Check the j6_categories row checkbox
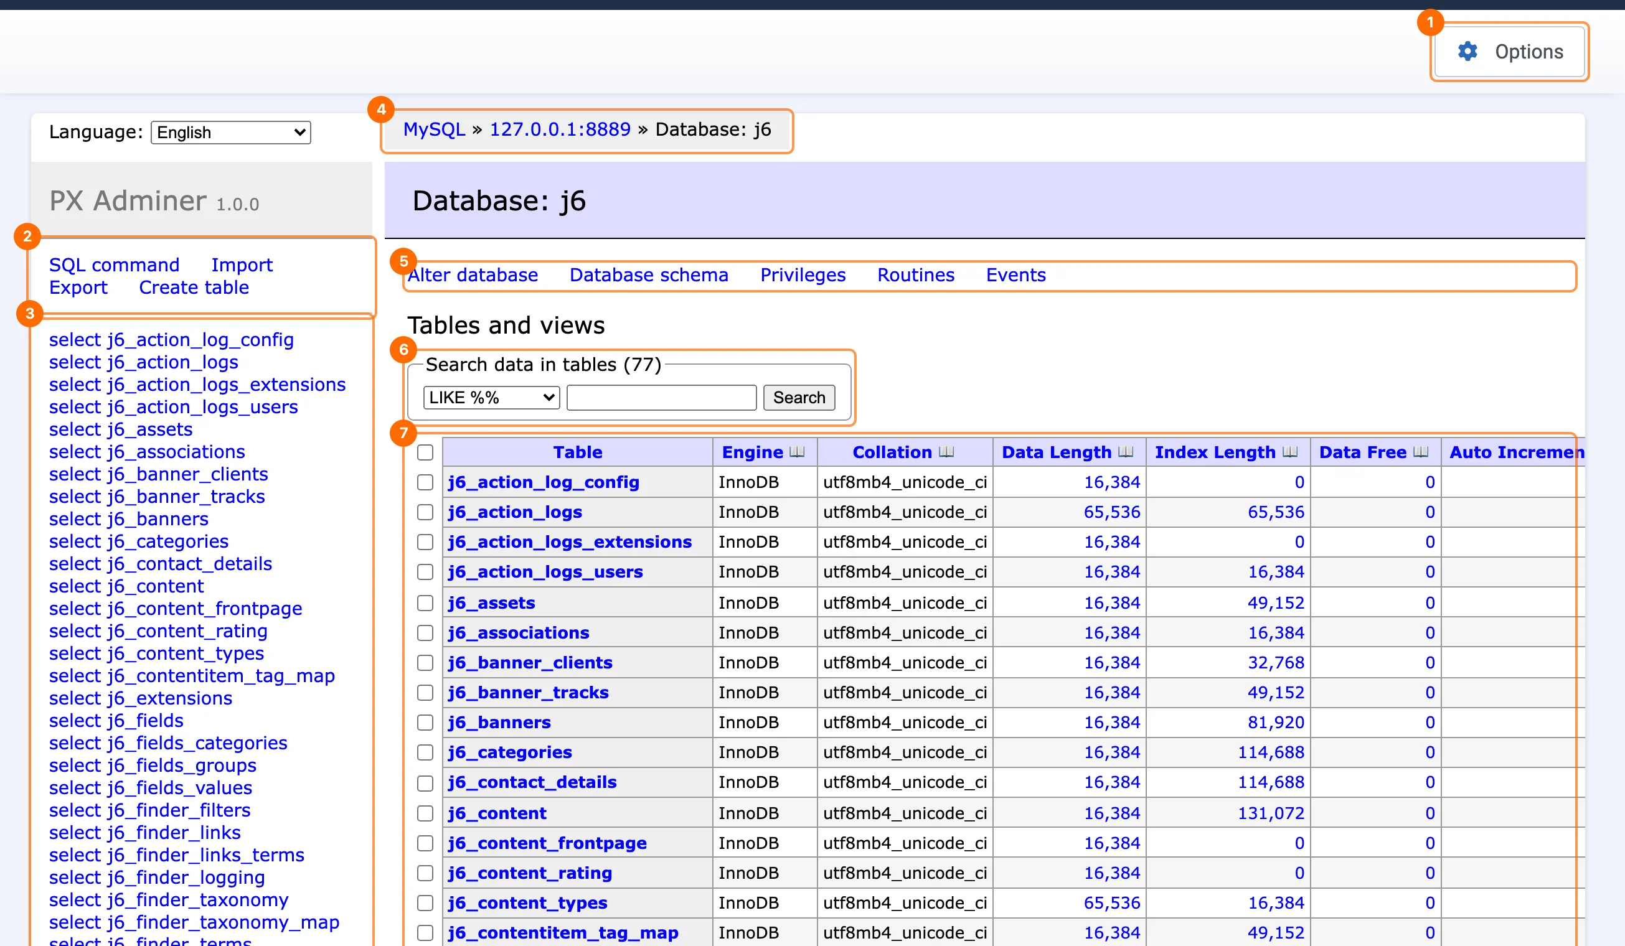Viewport: 1625px width, 946px height. pos(425,752)
